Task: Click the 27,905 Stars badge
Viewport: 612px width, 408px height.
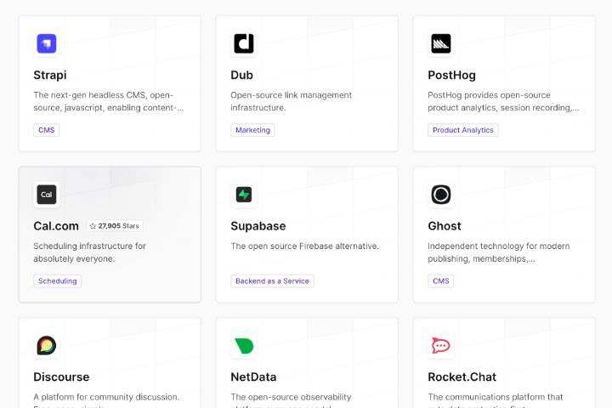Action: (114, 226)
